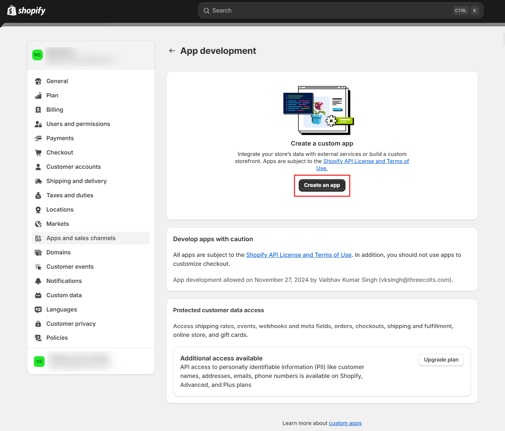The image size is (505, 431).
Task: Click the search magnifier icon
Action: tap(206, 11)
